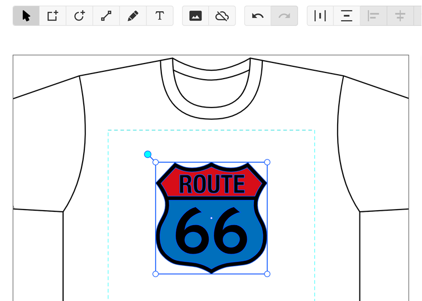Select the pencil freehand tool
The image size is (422, 301).
(133, 16)
